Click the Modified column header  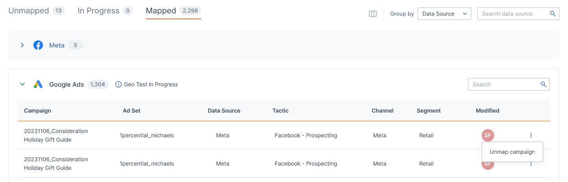coord(487,111)
